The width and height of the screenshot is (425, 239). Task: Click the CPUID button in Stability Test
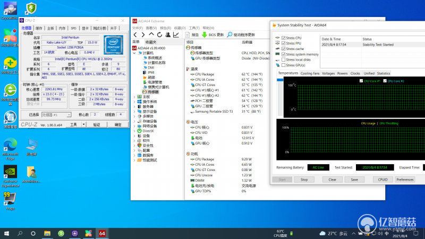coord(382,180)
